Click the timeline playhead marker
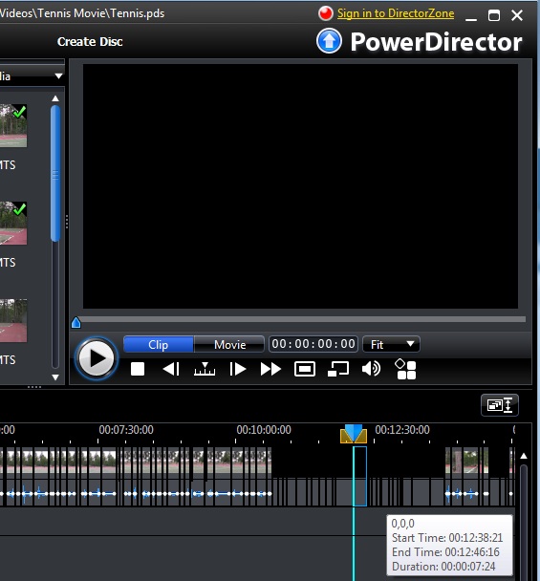The width and height of the screenshot is (540, 581). click(x=354, y=434)
